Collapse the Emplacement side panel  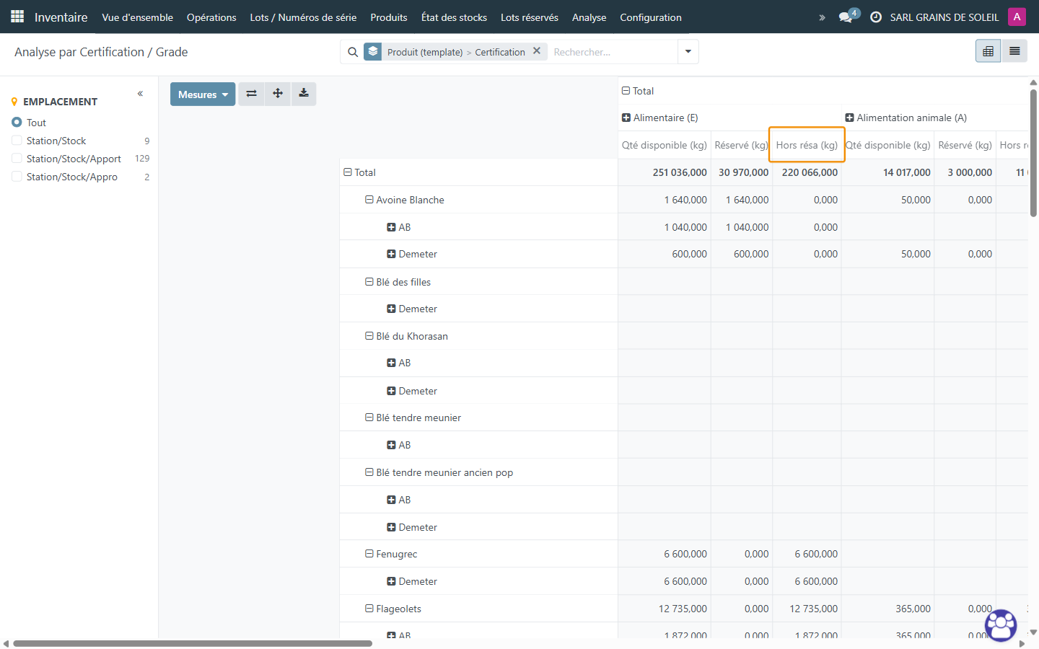[140, 94]
